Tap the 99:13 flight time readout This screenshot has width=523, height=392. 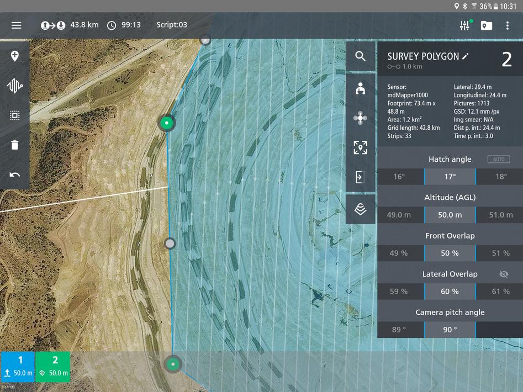[x=131, y=25]
